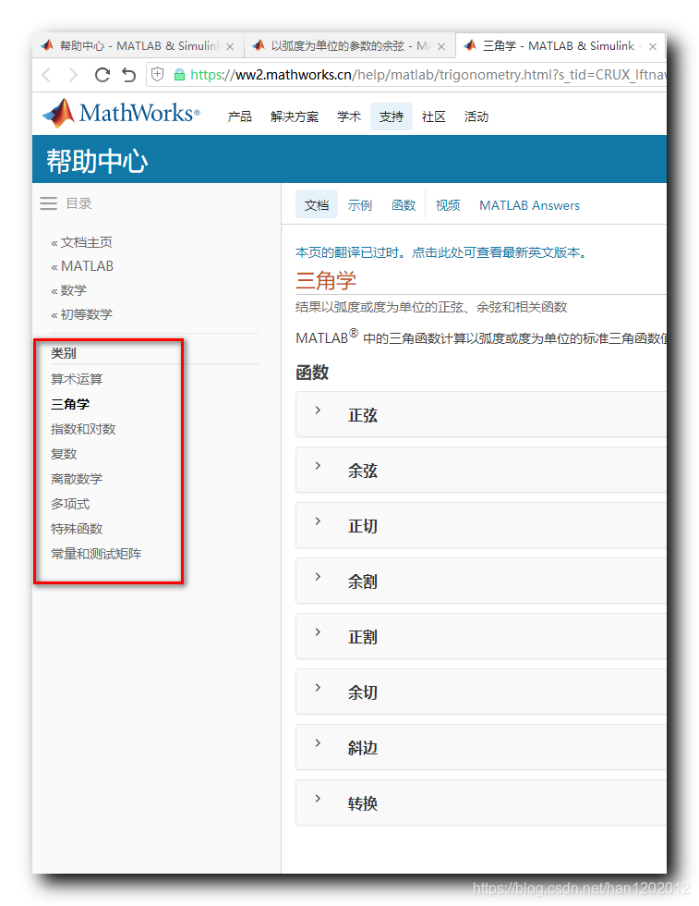The width and height of the screenshot is (699, 906).
Task: Toggle the hamburger 目录 menu icon
Action: tap(49, 203)
